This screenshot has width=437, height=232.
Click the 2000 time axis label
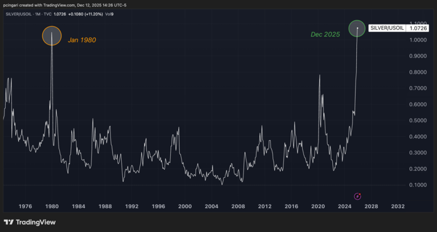tap(185, 206)
